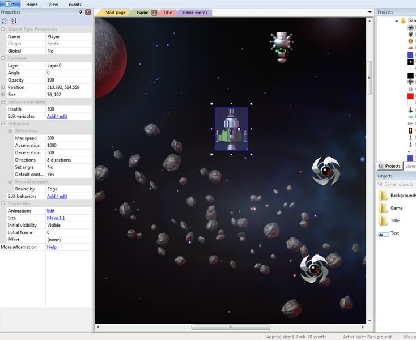
Task: Switch to the Title layout tab
Action: (167, 12)
